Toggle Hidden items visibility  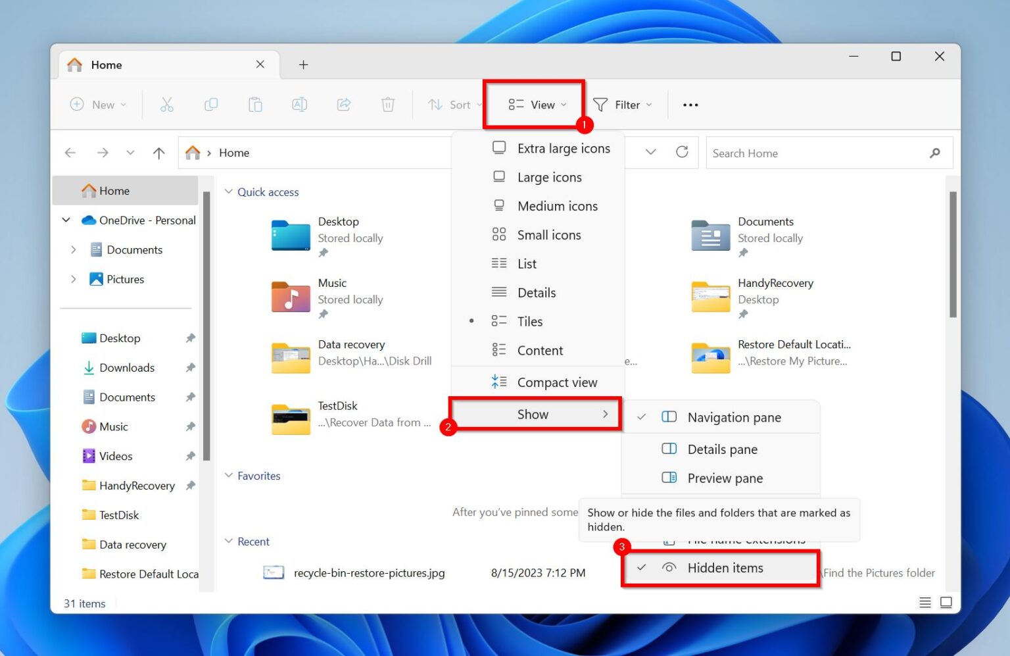[x=725, y=568]
